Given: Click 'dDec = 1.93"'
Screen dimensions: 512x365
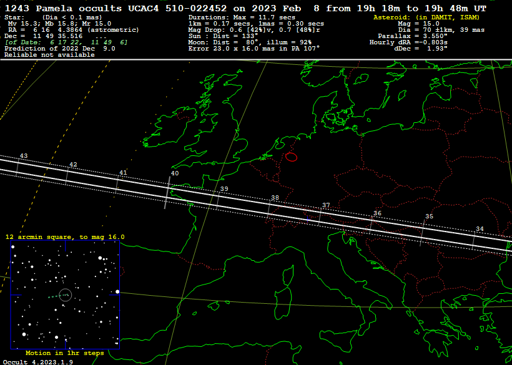Looking at the screenshot, I should [x=421, y=48].
